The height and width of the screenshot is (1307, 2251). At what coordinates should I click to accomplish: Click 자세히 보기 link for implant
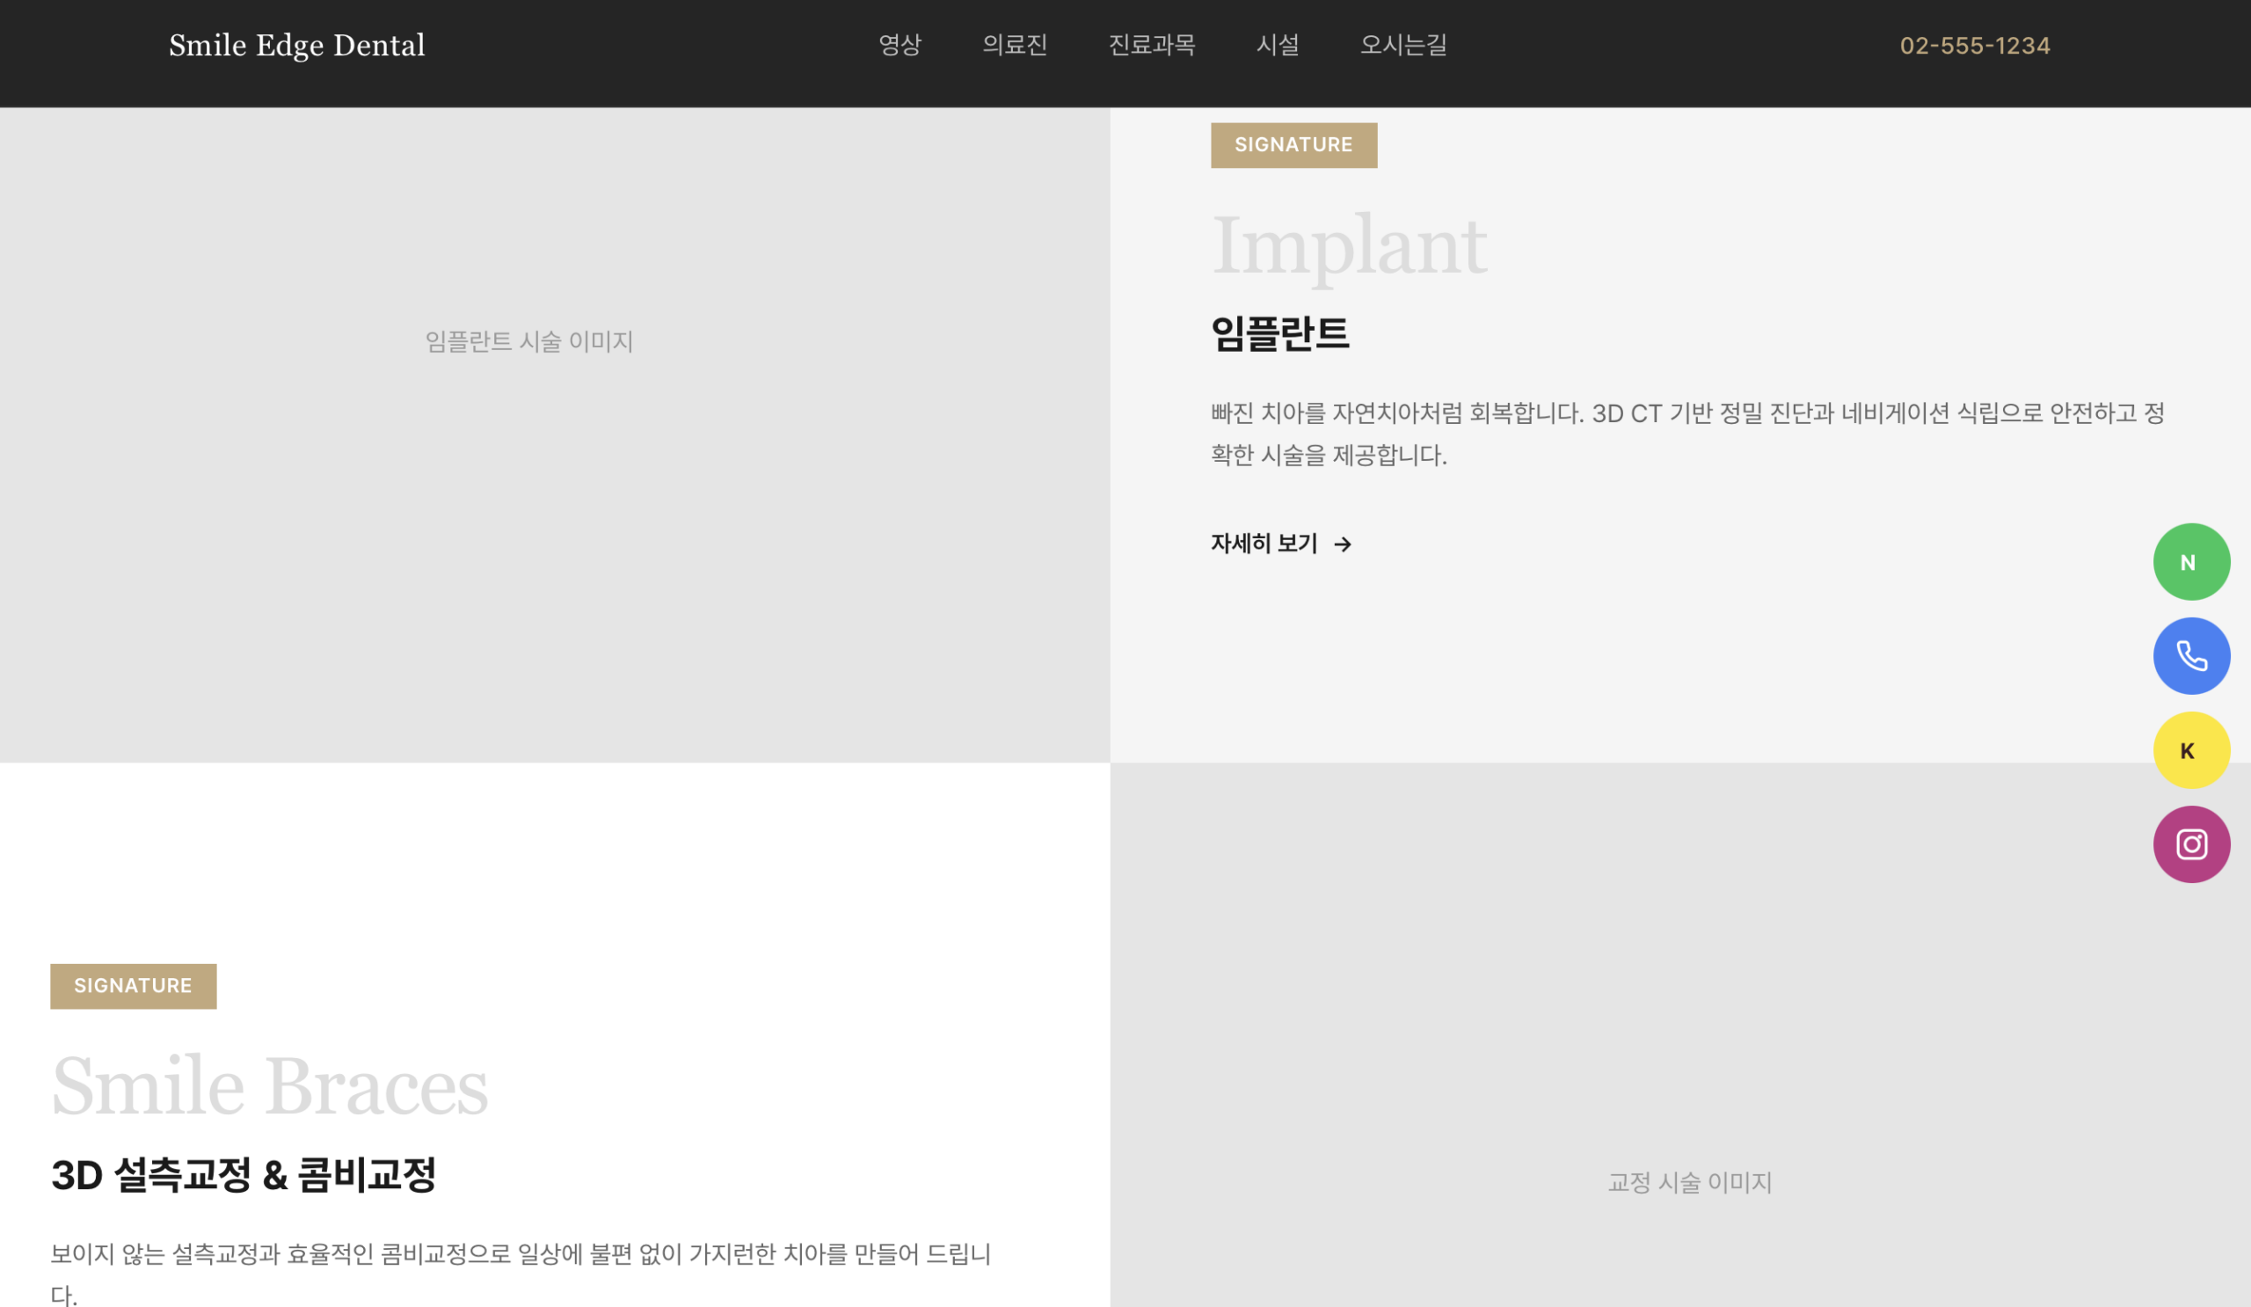point(1264,544)
